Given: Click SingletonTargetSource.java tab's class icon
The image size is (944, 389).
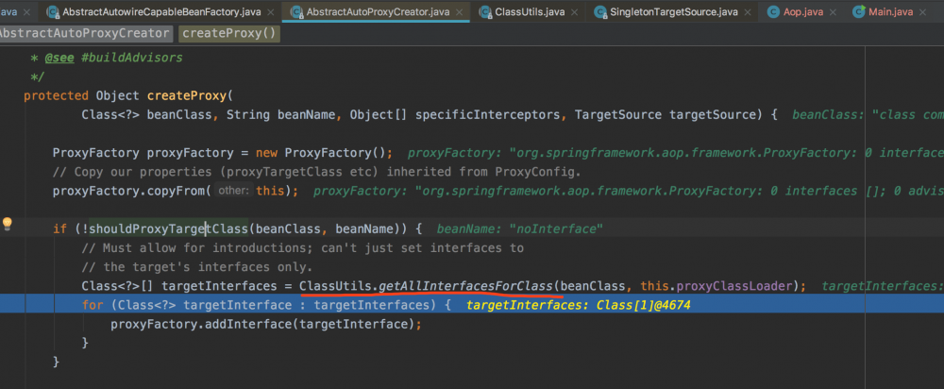Looking at the screenshot, I should tap(600, 12).
